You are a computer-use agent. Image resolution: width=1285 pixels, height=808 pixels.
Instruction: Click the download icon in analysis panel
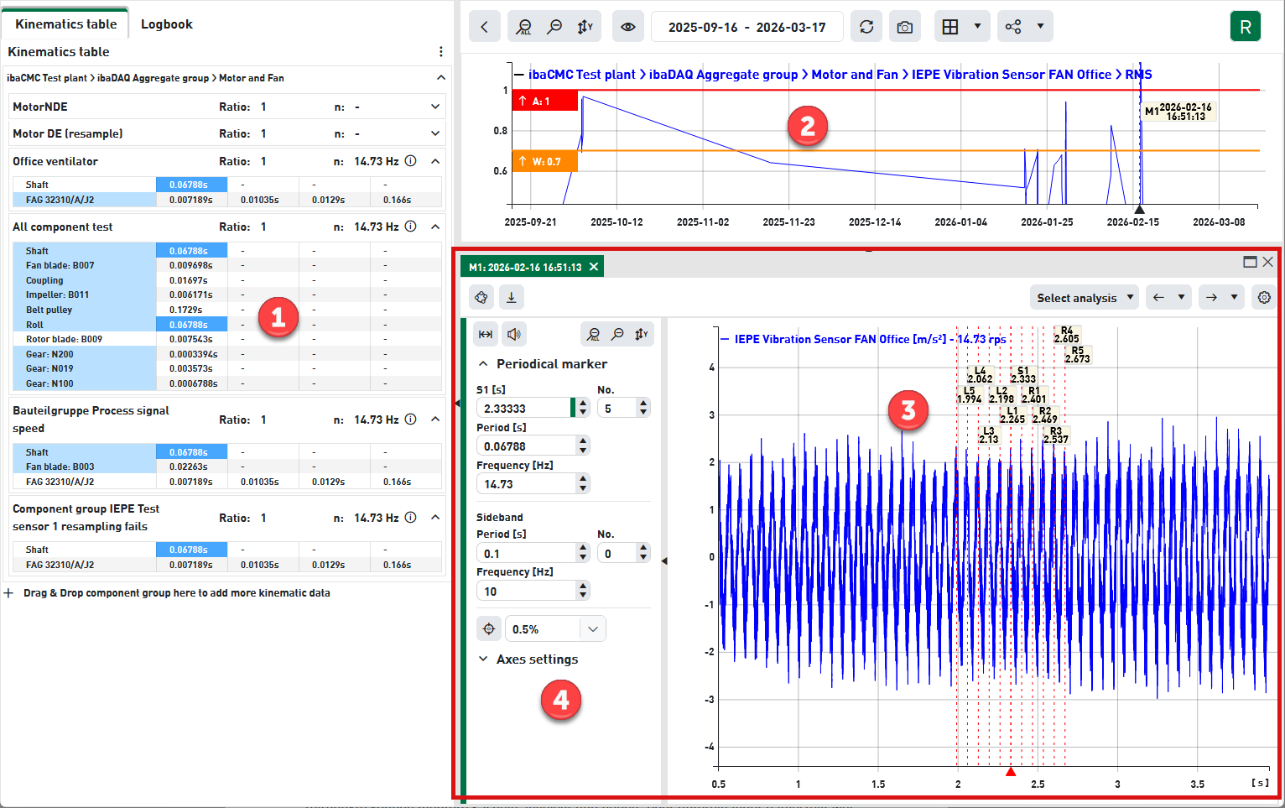click(x=512, y=297)
